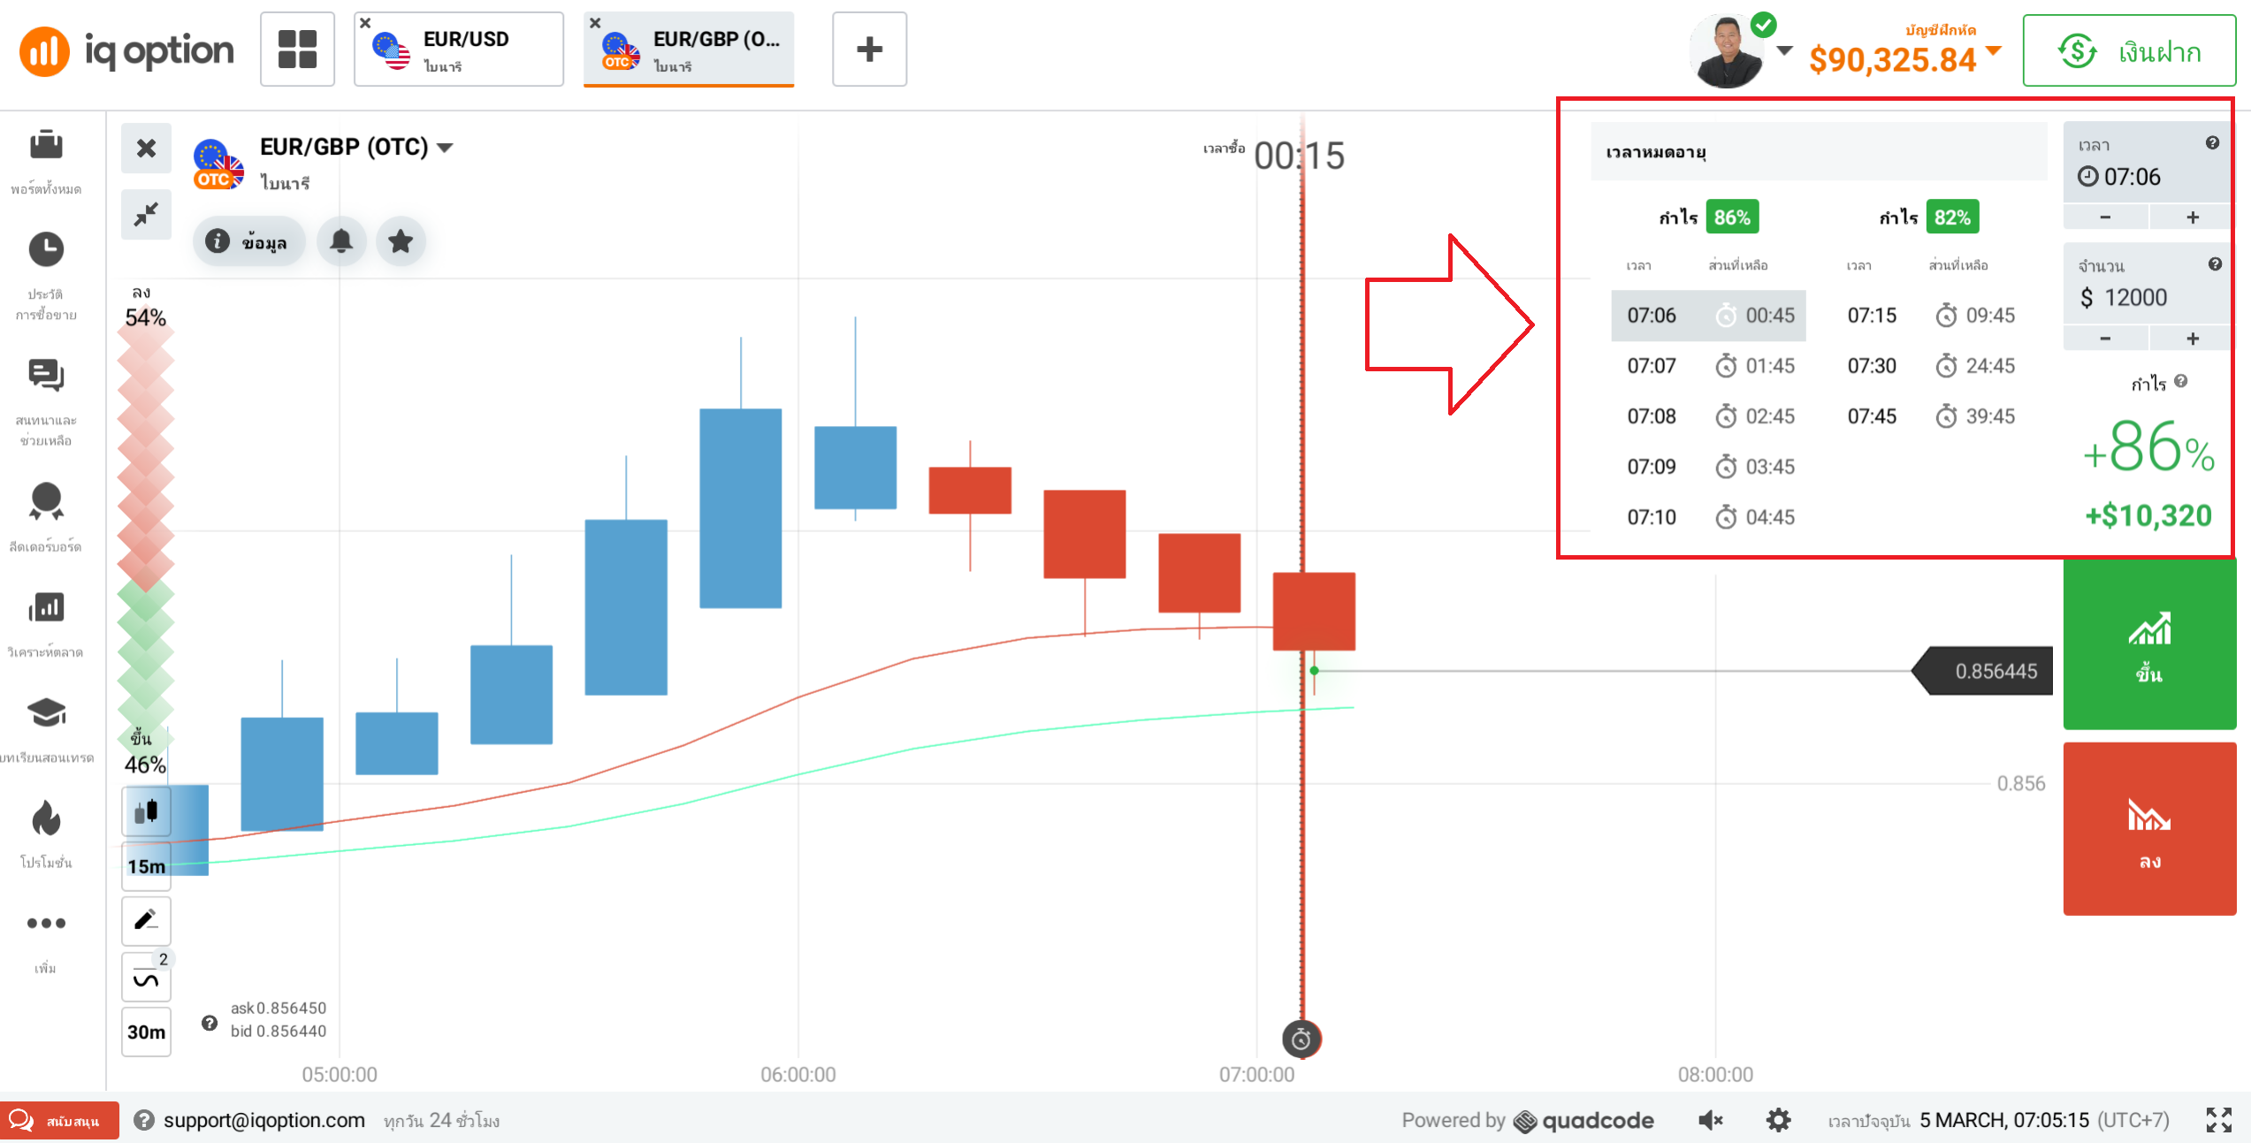
Task: Open market analysis sidebar icon
Action: coord(46,607)
